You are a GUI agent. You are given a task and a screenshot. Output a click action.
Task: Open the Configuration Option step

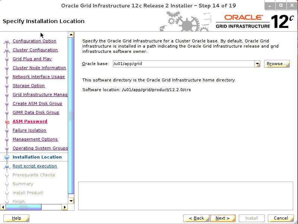[34, 41]
